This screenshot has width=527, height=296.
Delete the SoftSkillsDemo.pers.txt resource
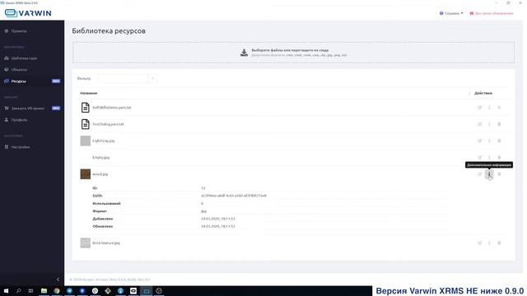(x=499, y=108)
